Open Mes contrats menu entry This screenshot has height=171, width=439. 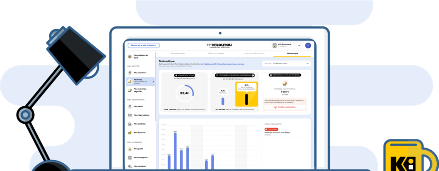click(140, 124)
